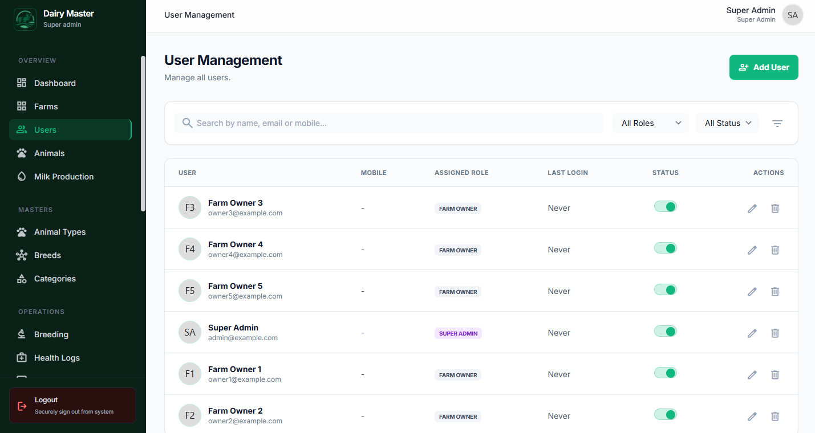This screenshot has width=815, height=433.
Task: Open the edit pencil for Super Admin
Action: (752, 333)
